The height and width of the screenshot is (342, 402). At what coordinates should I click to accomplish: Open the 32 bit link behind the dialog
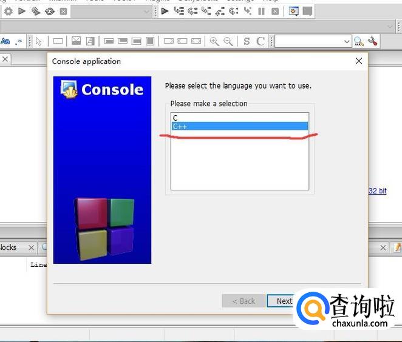378,191
